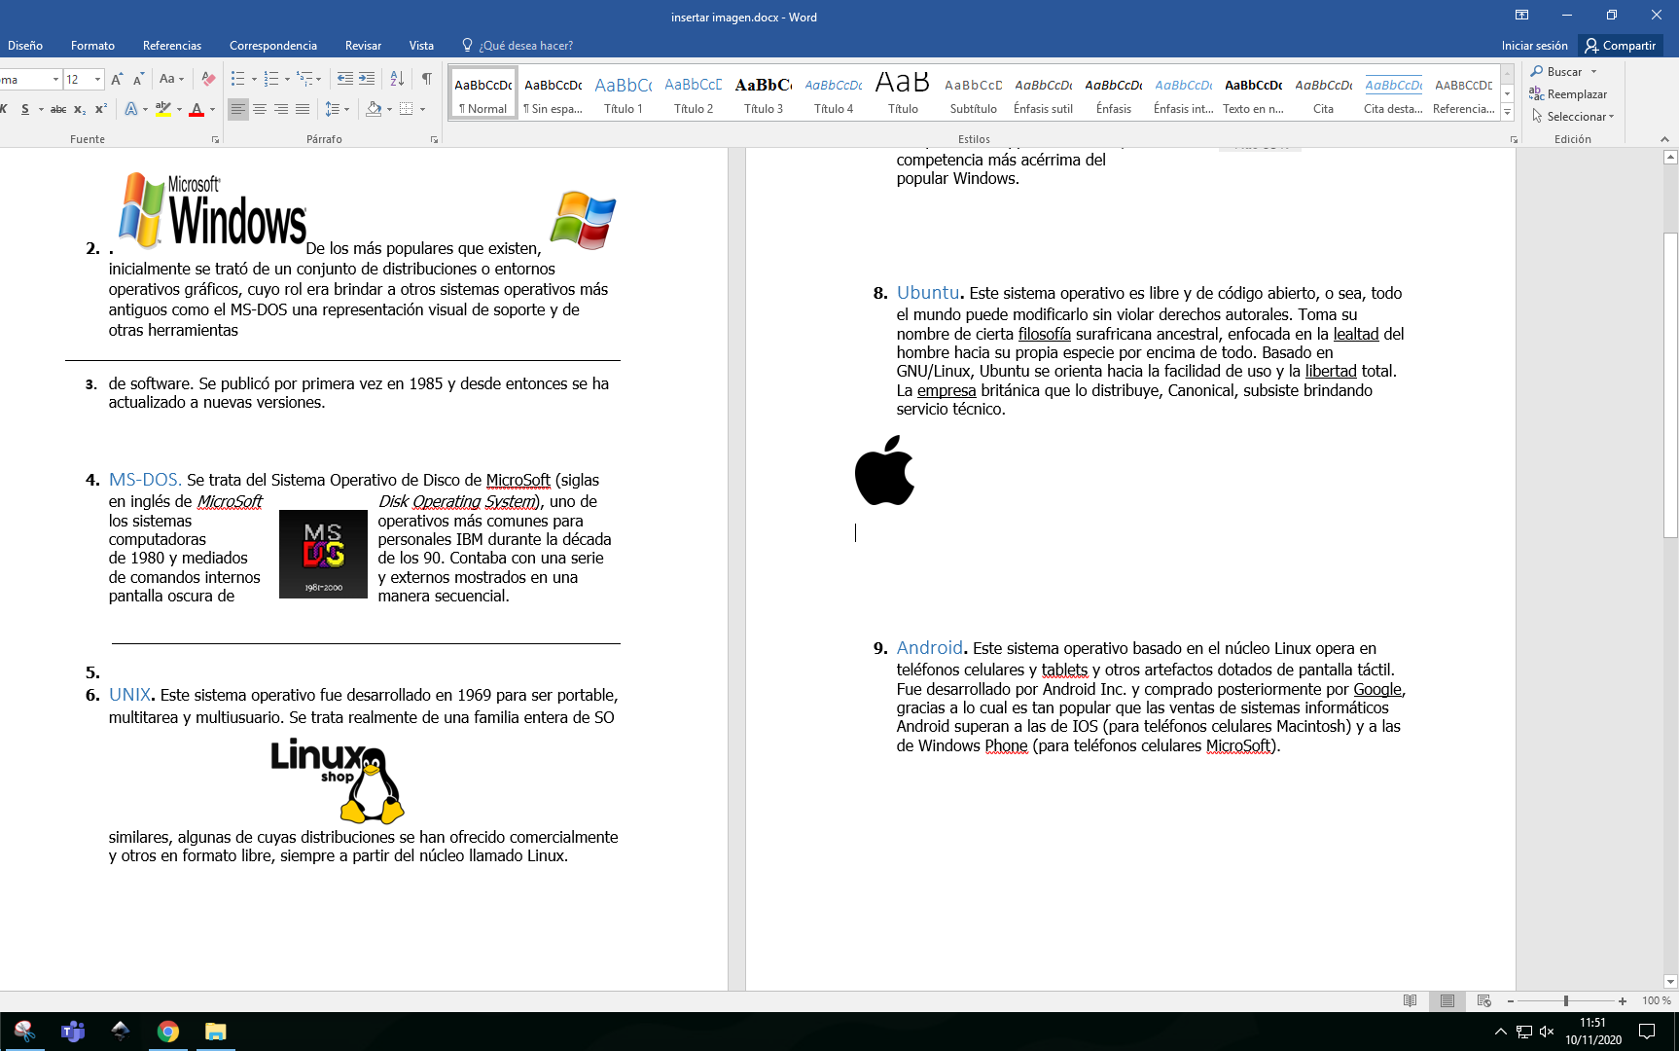This screenshot has width=1679, height=1051.
Task: Open the Fuente dialog launcher
Action: [x=215, y=140]
